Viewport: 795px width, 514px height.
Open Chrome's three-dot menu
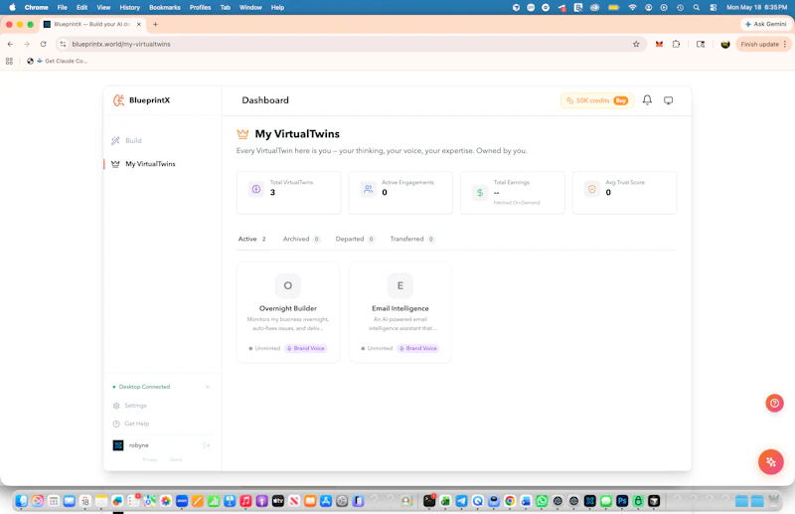[785, 44]
